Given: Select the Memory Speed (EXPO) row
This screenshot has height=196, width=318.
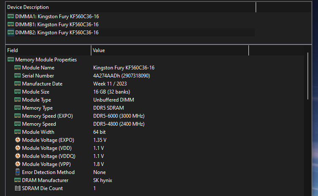Looking at the screenshot, I should click(x=47, y=116).
